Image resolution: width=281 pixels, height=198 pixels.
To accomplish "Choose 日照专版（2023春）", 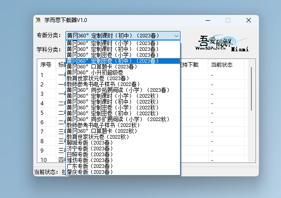I will [123, 154].
